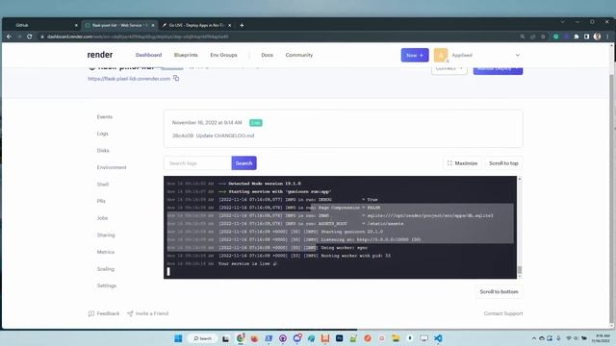
Task: Click the Search logs input field
Action: 197,163
